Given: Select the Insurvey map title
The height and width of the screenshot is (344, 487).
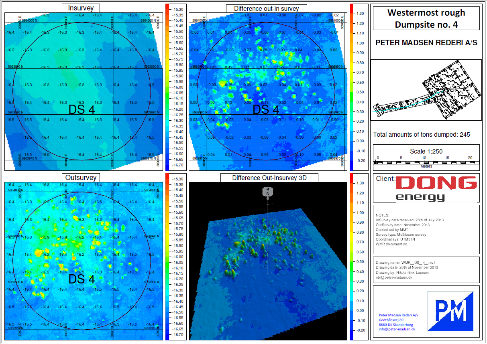Looking at the screenshot, I should (x=81, y=8).
